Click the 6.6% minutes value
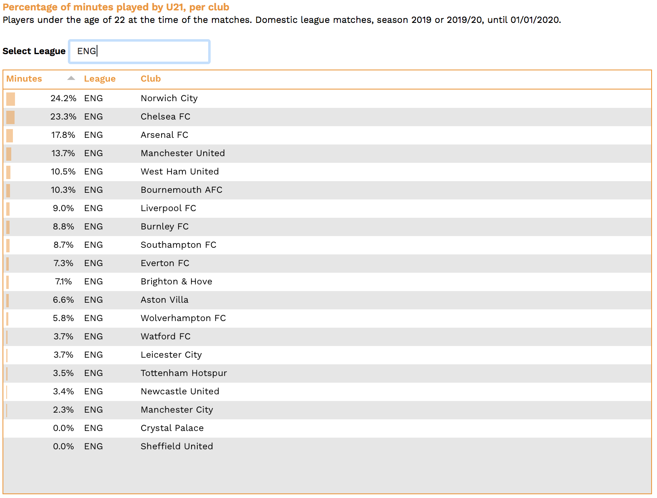 63,300
